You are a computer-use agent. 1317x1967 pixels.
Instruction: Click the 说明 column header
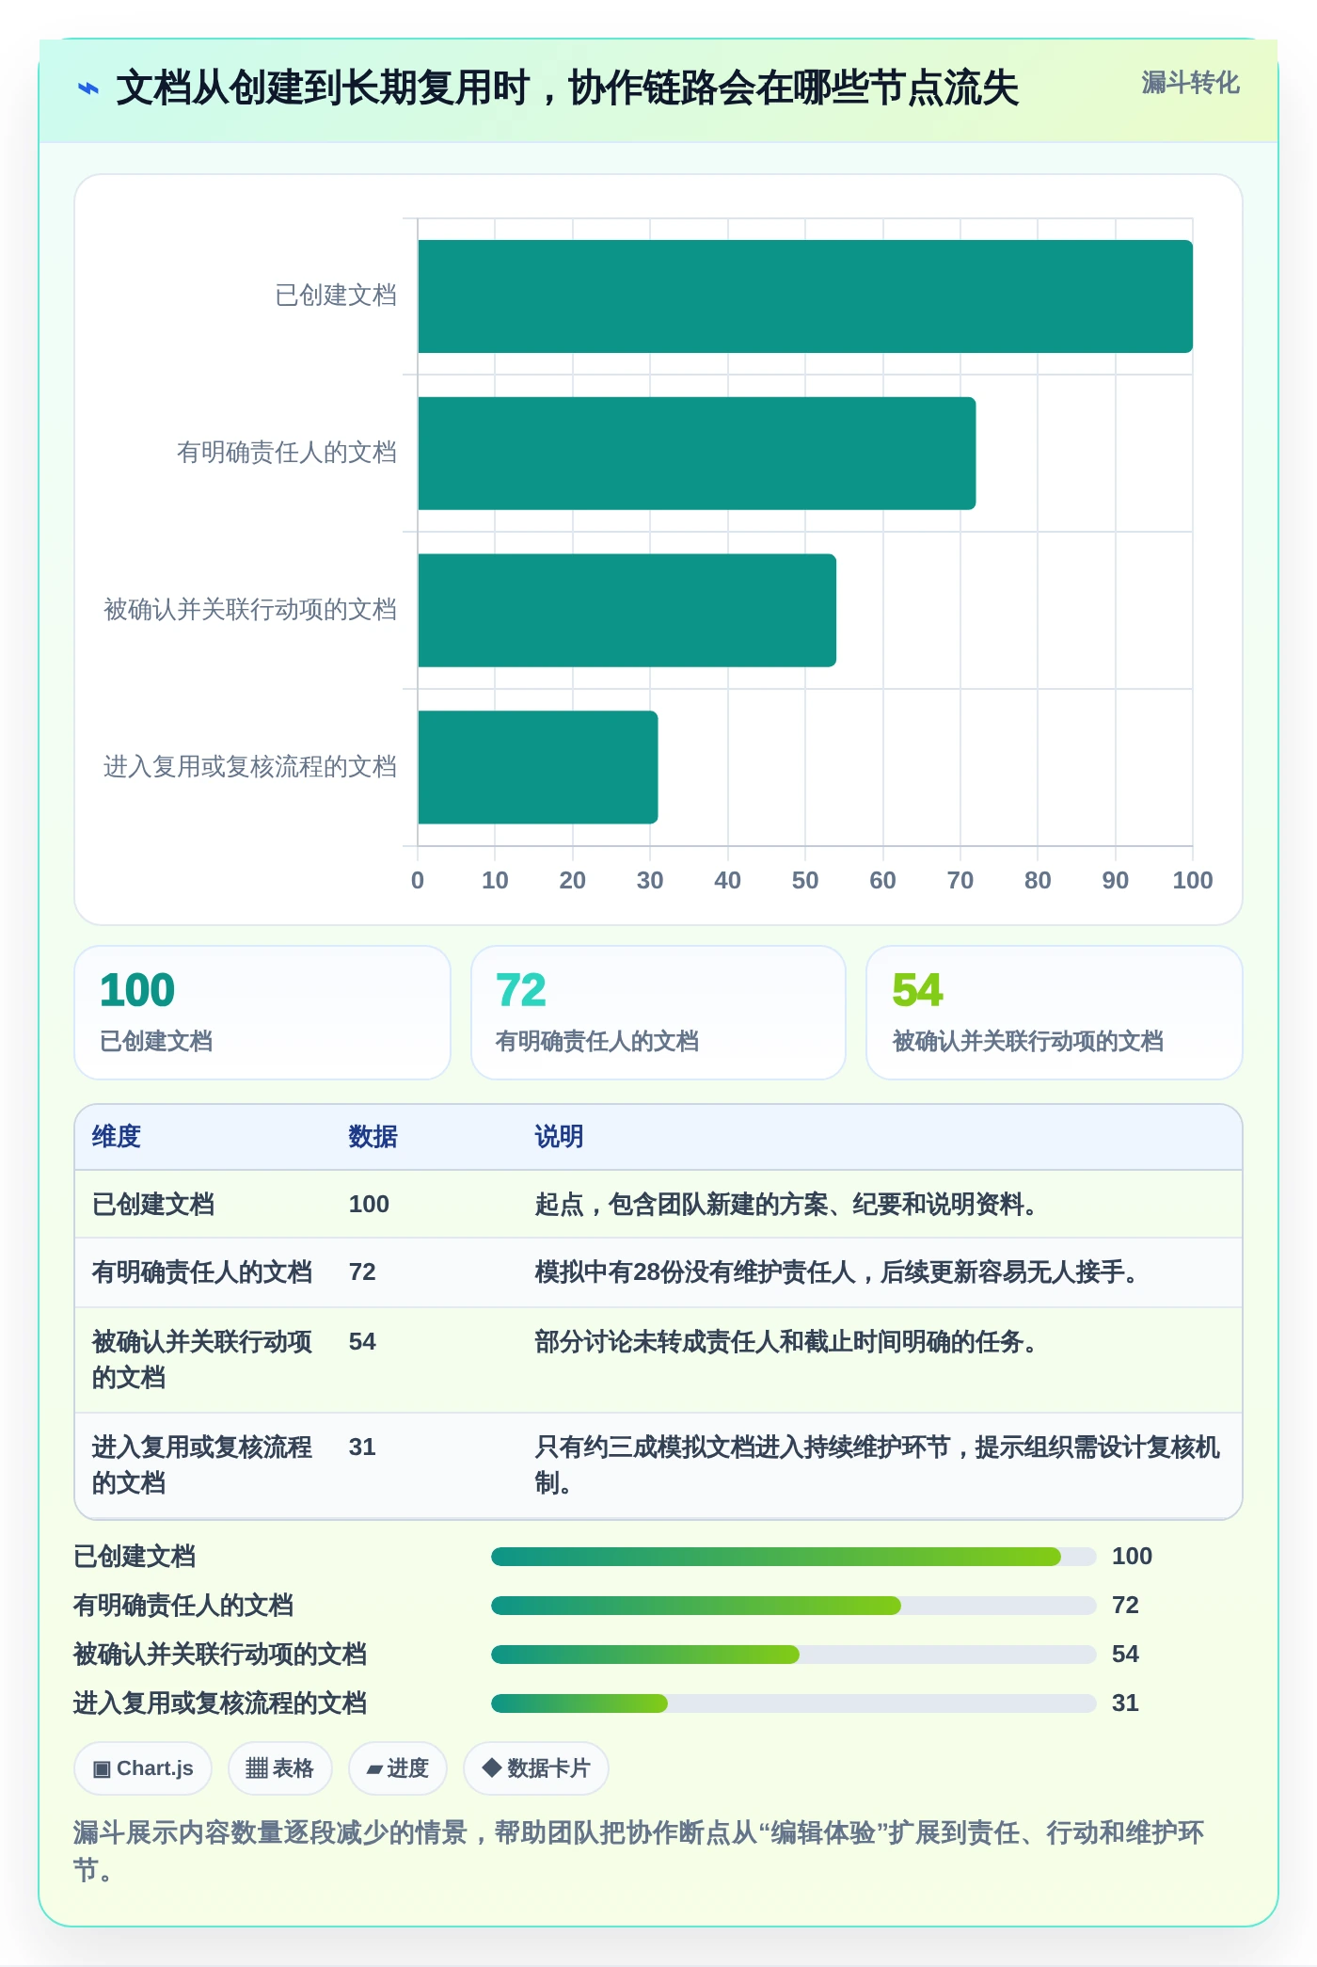point(559,1137)
